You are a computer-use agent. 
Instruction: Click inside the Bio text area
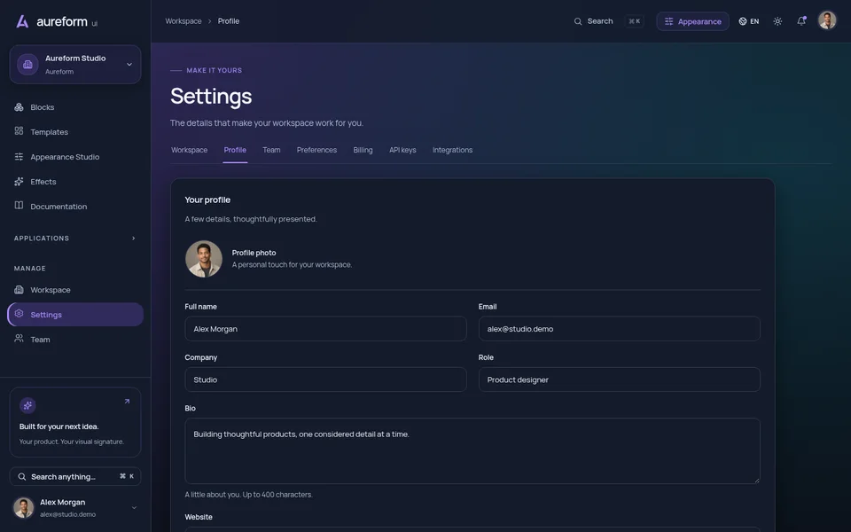click(x=472, y=450)
